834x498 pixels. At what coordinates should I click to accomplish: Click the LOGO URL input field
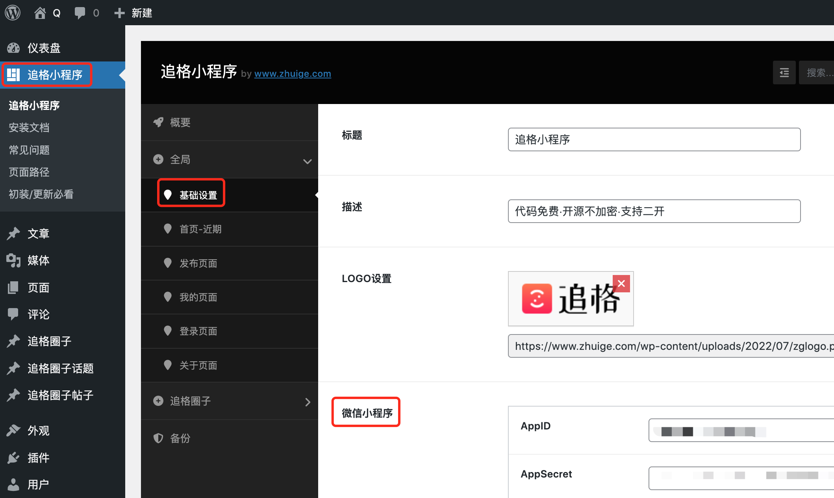click(671, 346)
